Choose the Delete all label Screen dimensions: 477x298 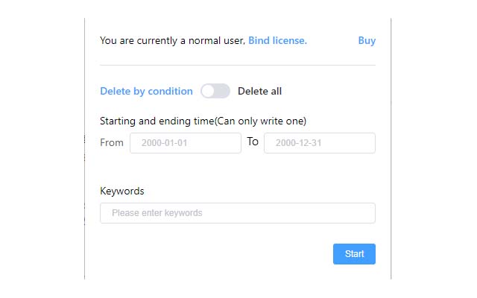[x=259, y=92]
